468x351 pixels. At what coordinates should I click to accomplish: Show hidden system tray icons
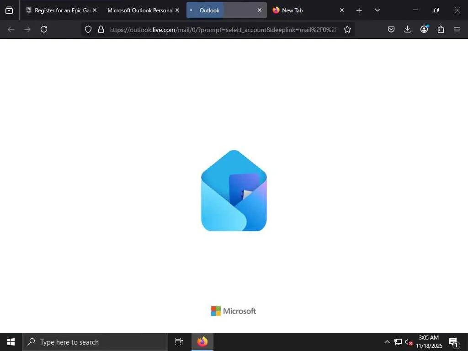coord(387,342)
